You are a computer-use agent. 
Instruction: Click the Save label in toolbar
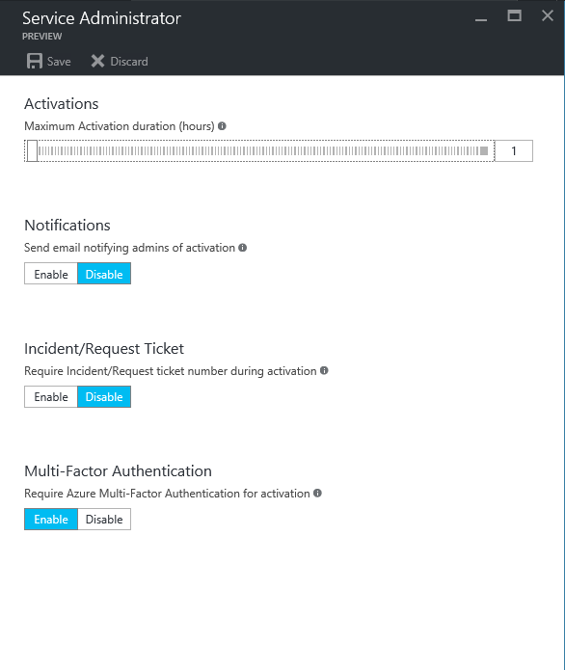pyautogui.click(x=59, y=62)
